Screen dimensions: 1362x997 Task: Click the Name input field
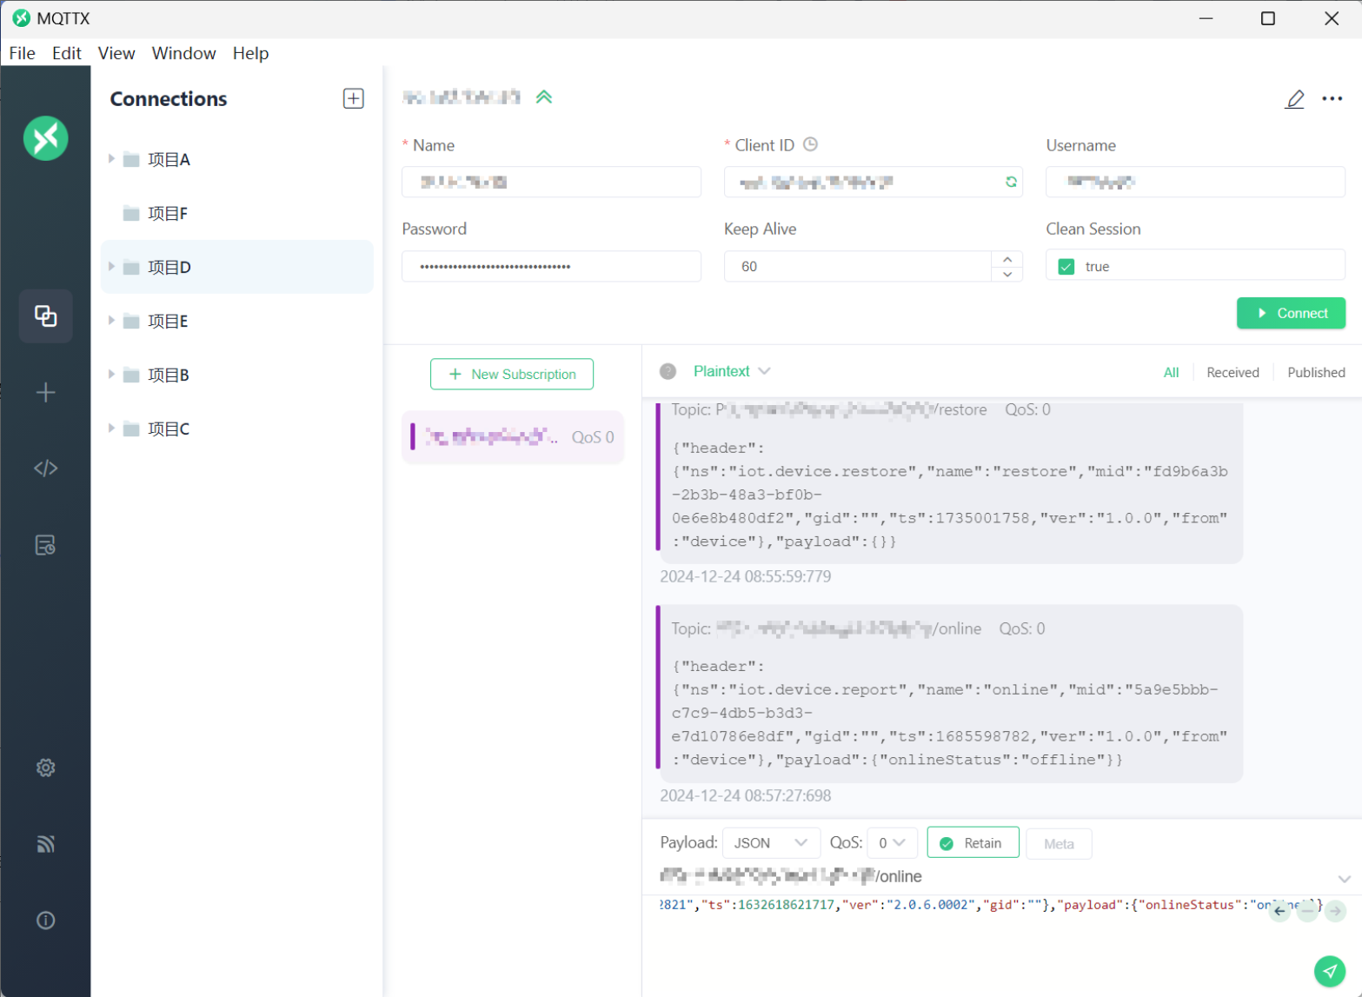[551, 182]
